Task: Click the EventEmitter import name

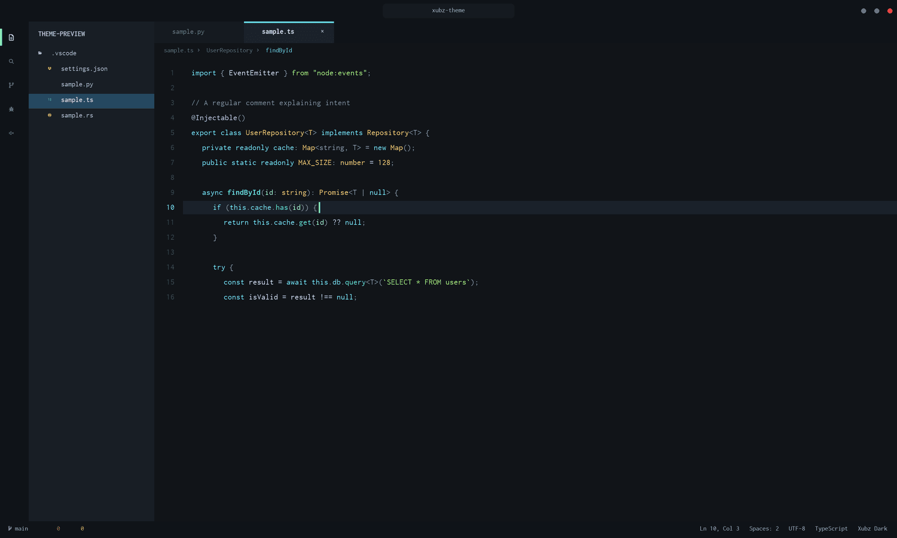Action: point(254,73)
